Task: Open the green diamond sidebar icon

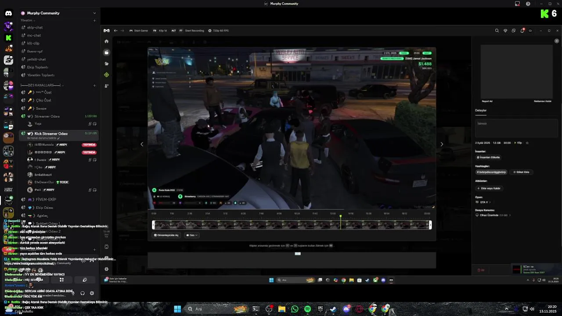Action: pyautogui.click(x=106, y=75)
